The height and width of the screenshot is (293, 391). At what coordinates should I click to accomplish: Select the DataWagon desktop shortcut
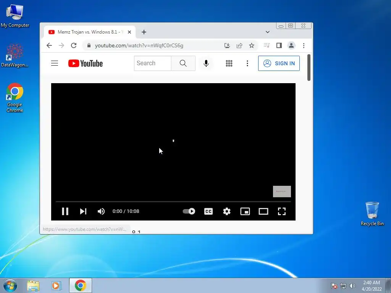(x=15, y=55)
